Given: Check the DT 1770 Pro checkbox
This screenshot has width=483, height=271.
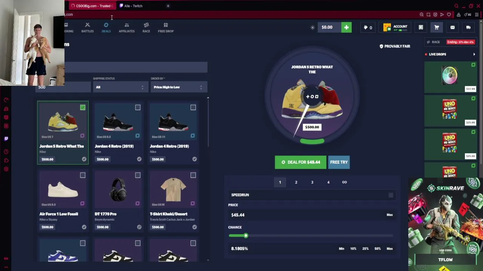Looking at the screenshot, I should [x=138, y=175].
